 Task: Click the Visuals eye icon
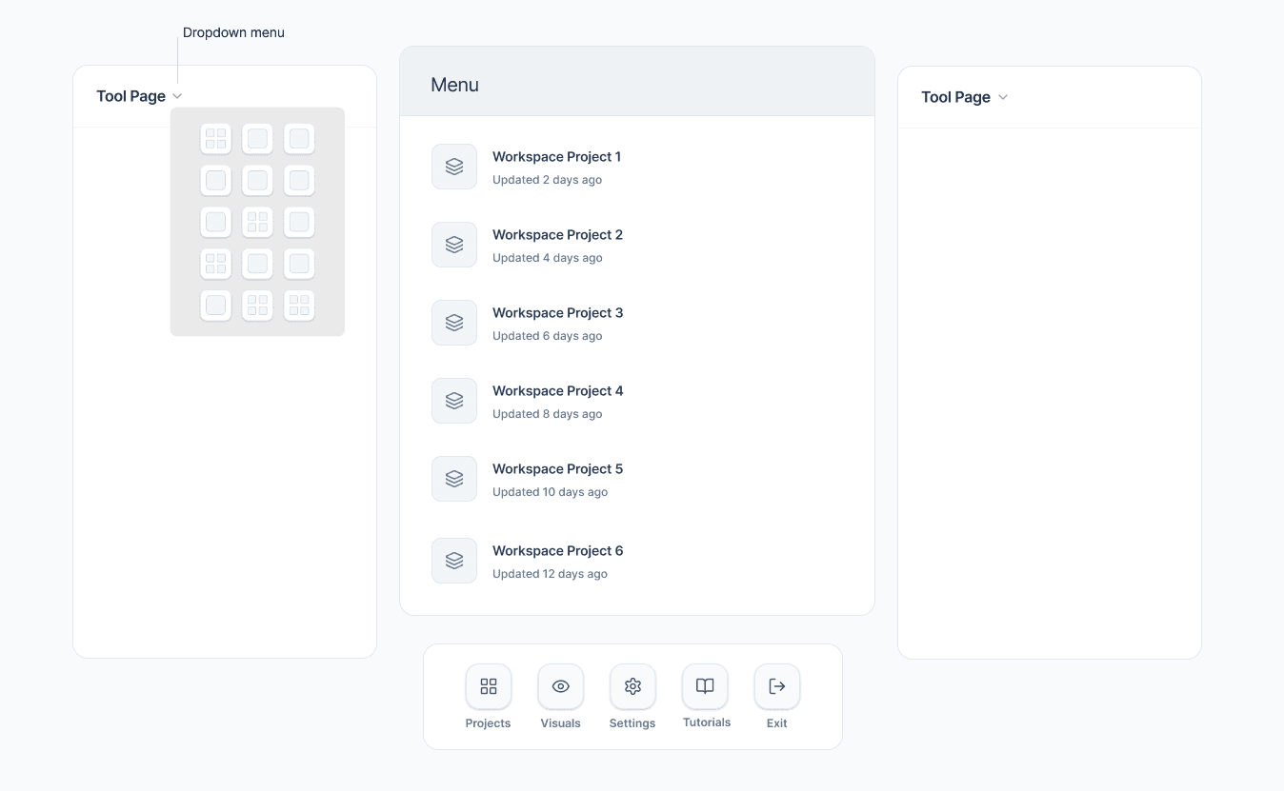[561, 686]
